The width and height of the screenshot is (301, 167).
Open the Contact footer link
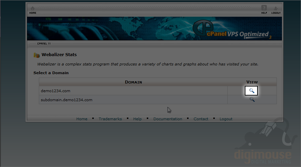(x=201, y=119)
